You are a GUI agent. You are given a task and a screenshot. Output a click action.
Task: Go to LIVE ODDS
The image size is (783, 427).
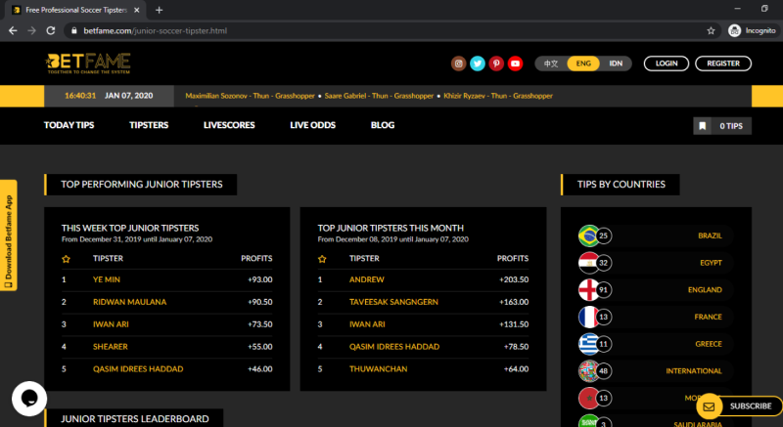click(x=312, y=125)
